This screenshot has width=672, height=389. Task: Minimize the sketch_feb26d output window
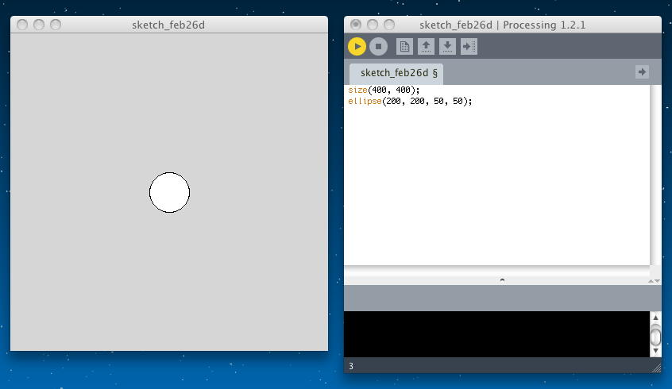(39, 25)
